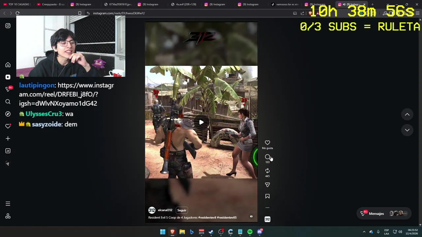Screen dimensions: 422x237
Task: Open Meta apps grid icon
Action: (8, 216)
